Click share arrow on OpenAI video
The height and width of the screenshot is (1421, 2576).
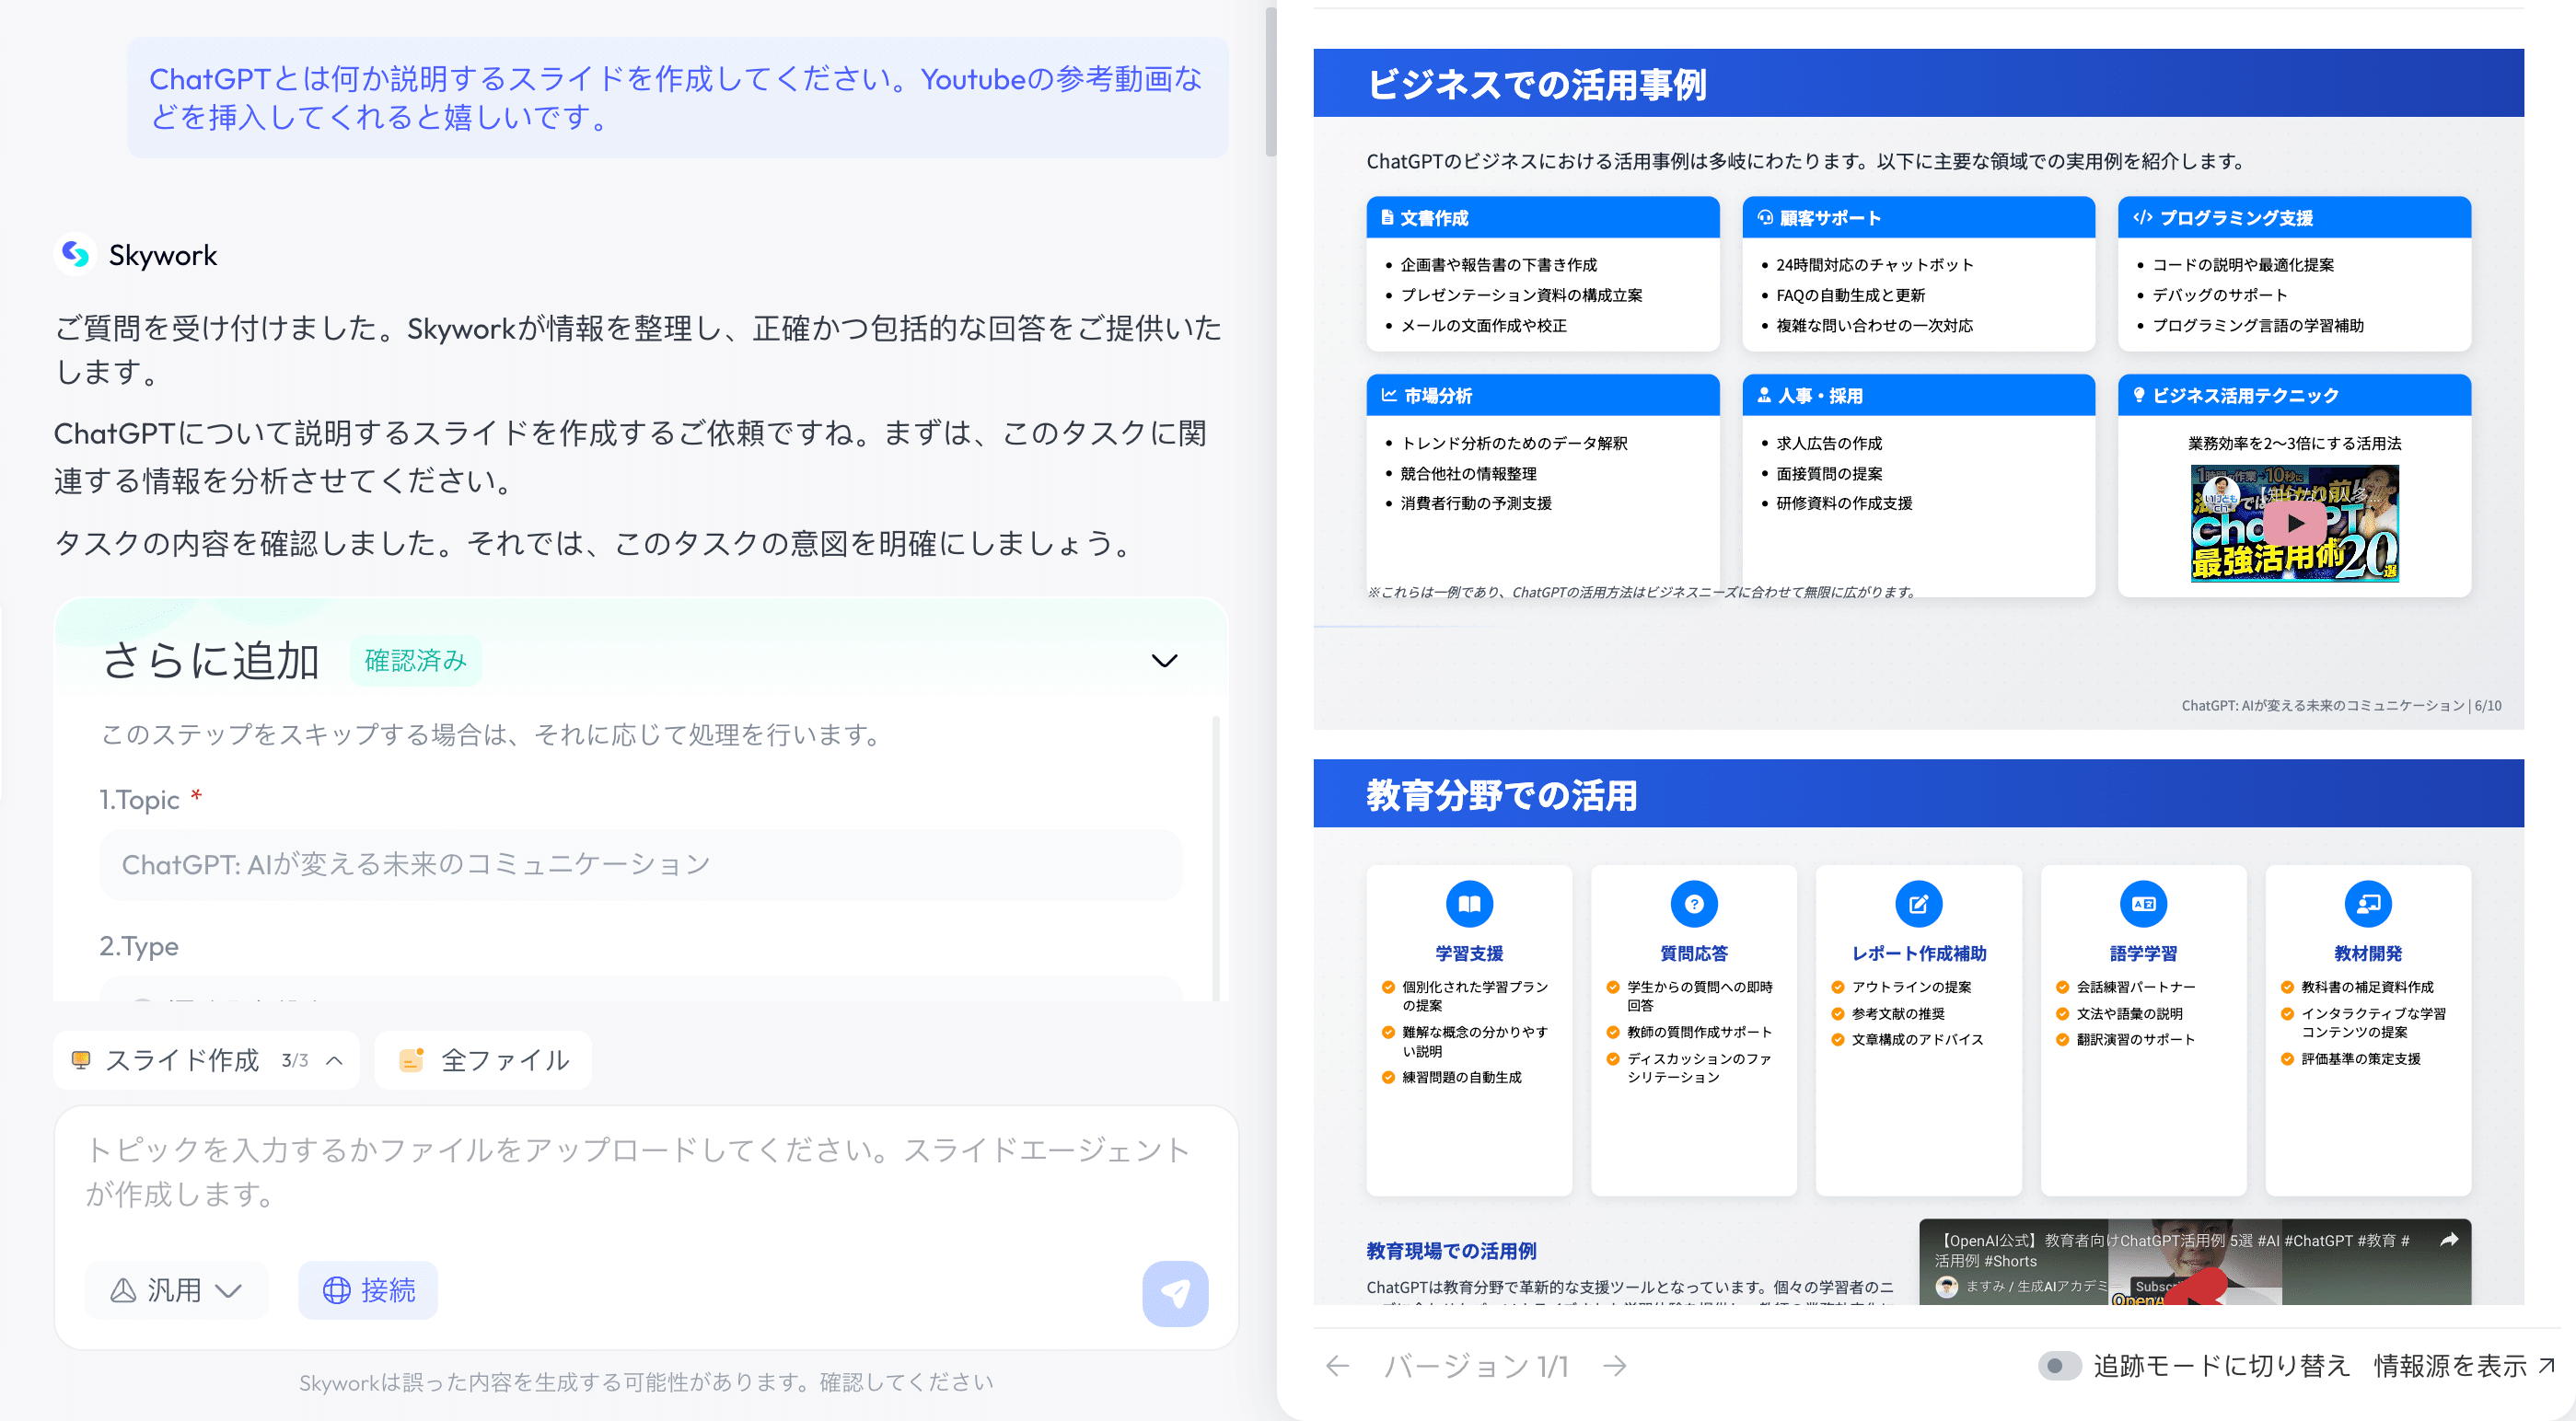click(2448, 1240)
